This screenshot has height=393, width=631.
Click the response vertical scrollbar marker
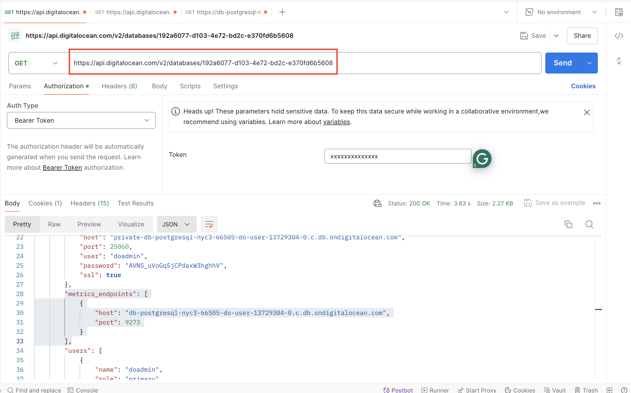click(598, 309)
